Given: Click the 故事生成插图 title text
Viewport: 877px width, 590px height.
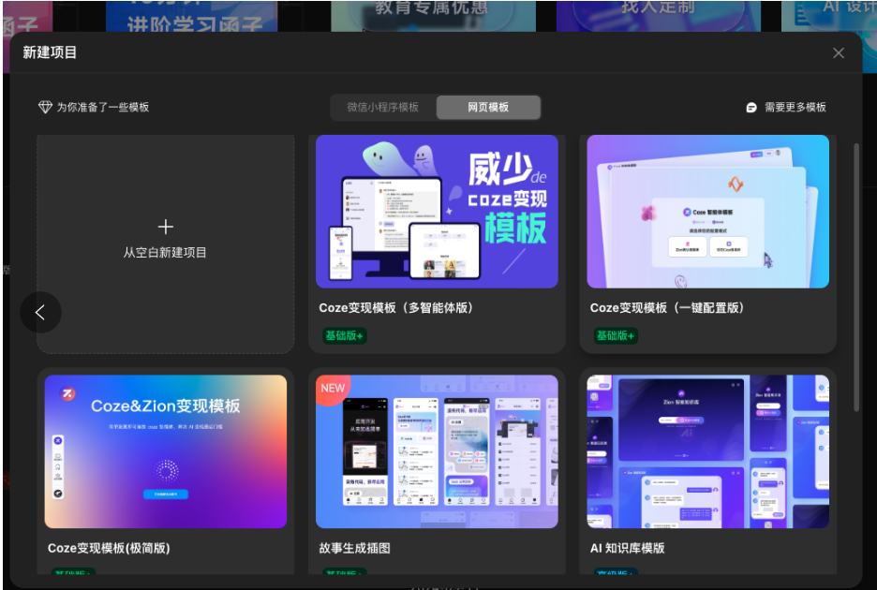Looking at the screenshot, I should pyautogui.click(x=354, y=548).
